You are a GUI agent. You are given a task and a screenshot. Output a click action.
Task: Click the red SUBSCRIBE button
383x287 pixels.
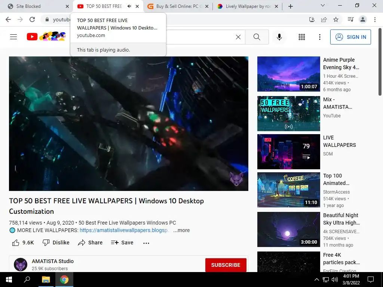[226, 265]
